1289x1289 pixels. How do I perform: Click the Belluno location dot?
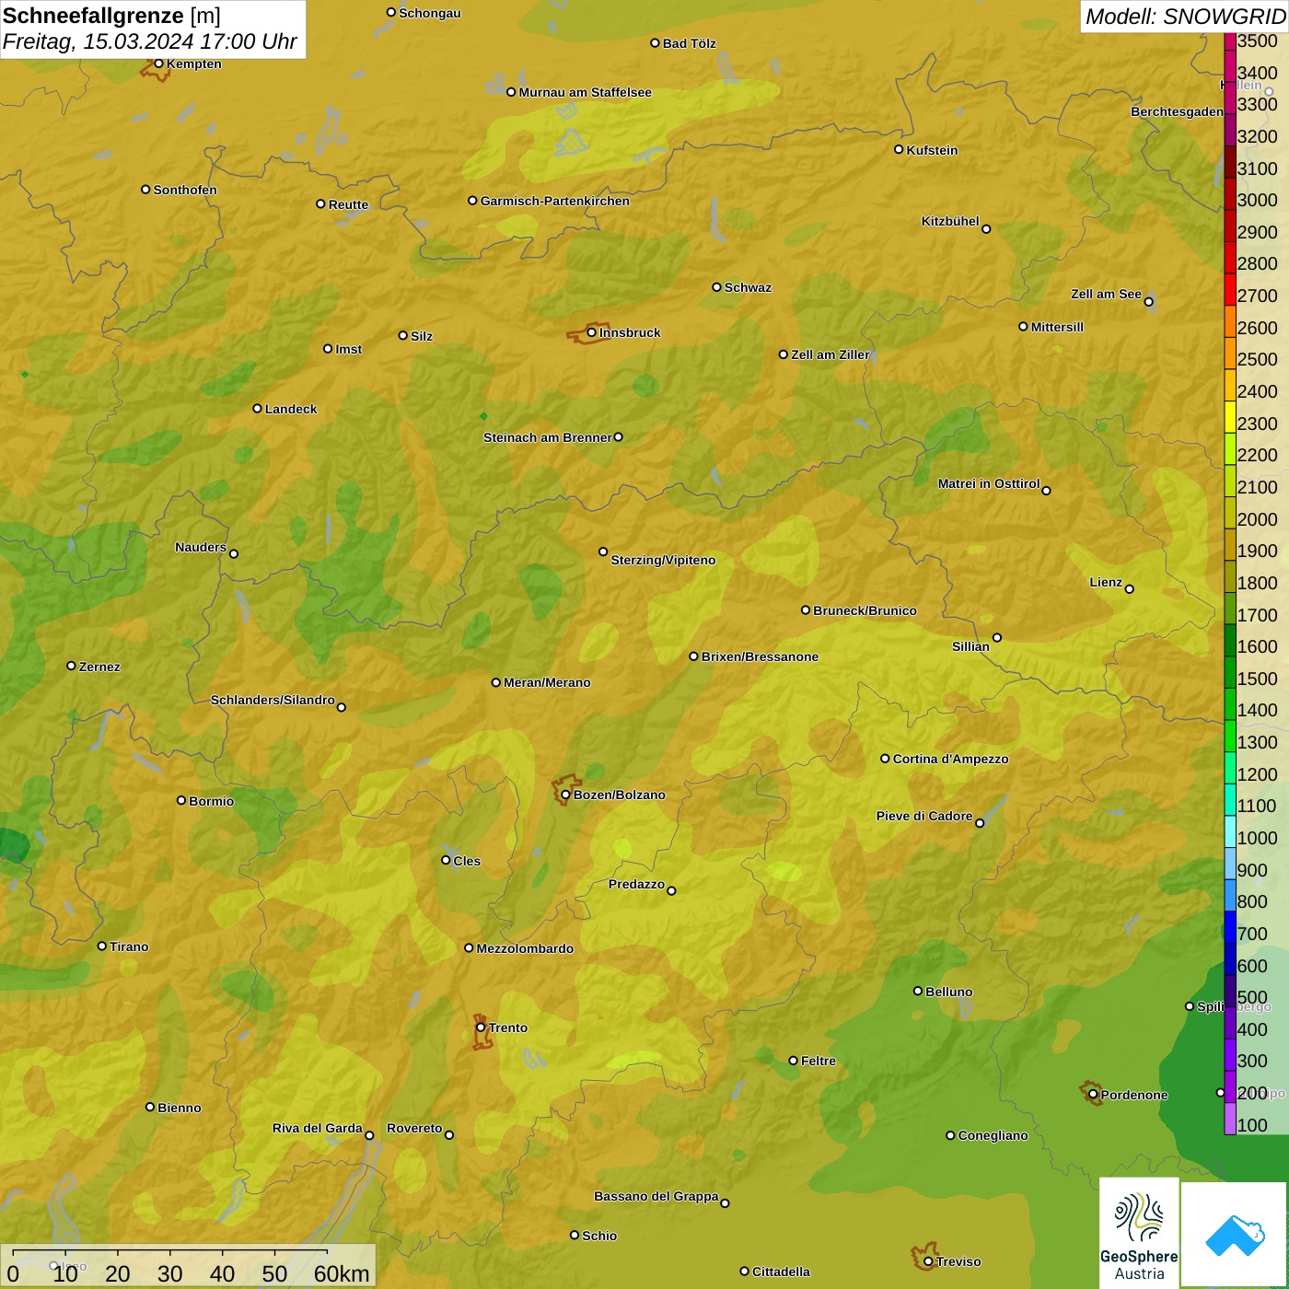(x=917, y=991)
